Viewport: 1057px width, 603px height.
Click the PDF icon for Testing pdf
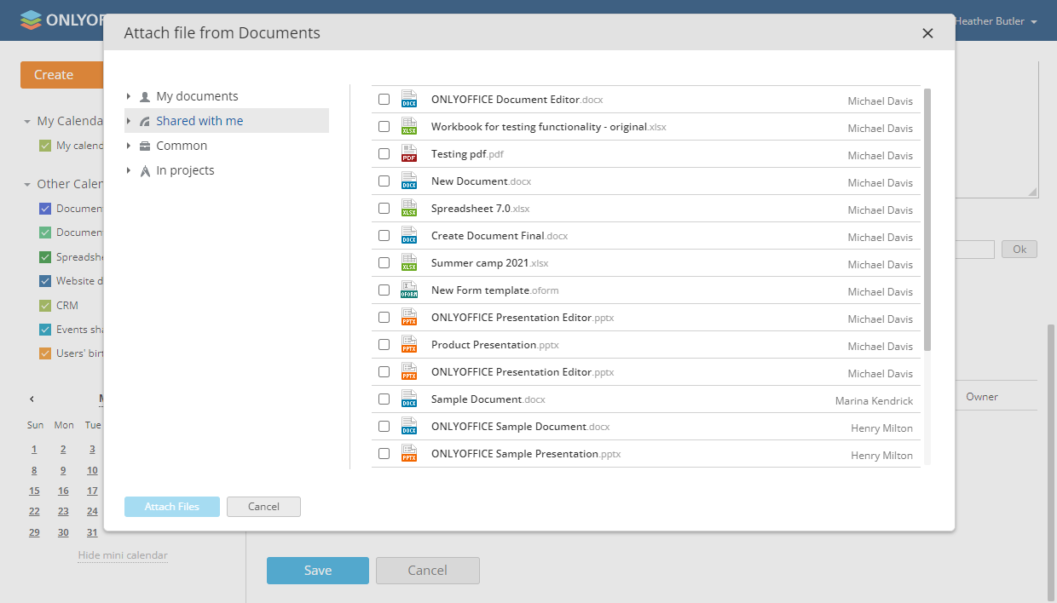(x=409, y=154)
